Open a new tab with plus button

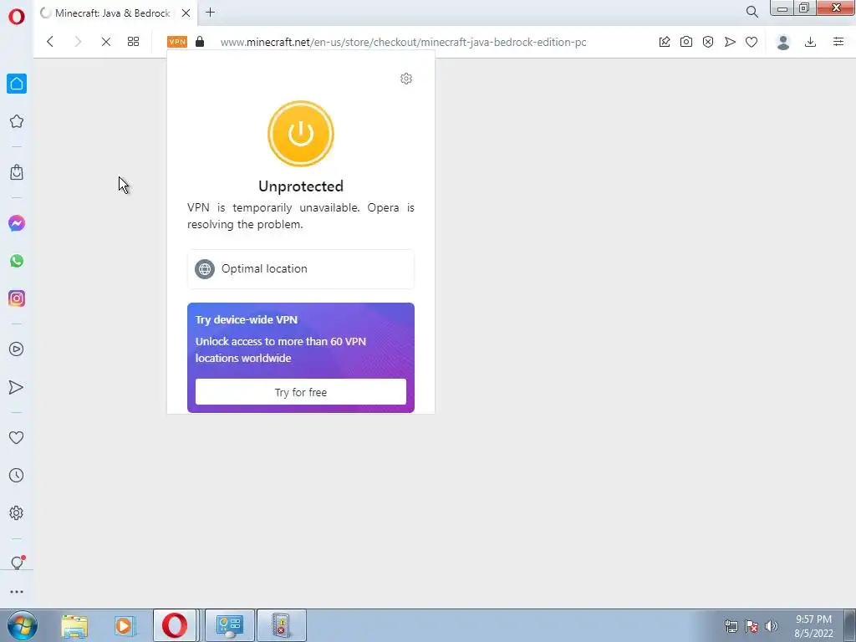pyautogui.click(x=210, y=13)
